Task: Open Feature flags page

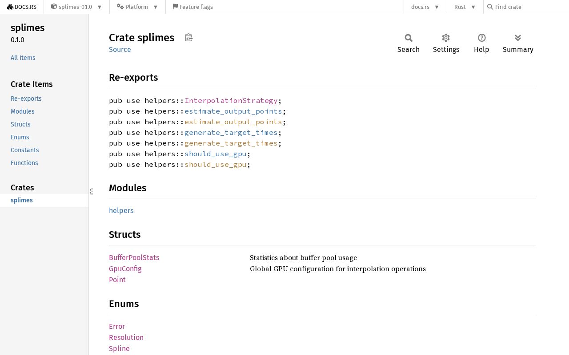Action: coord(193,7)
